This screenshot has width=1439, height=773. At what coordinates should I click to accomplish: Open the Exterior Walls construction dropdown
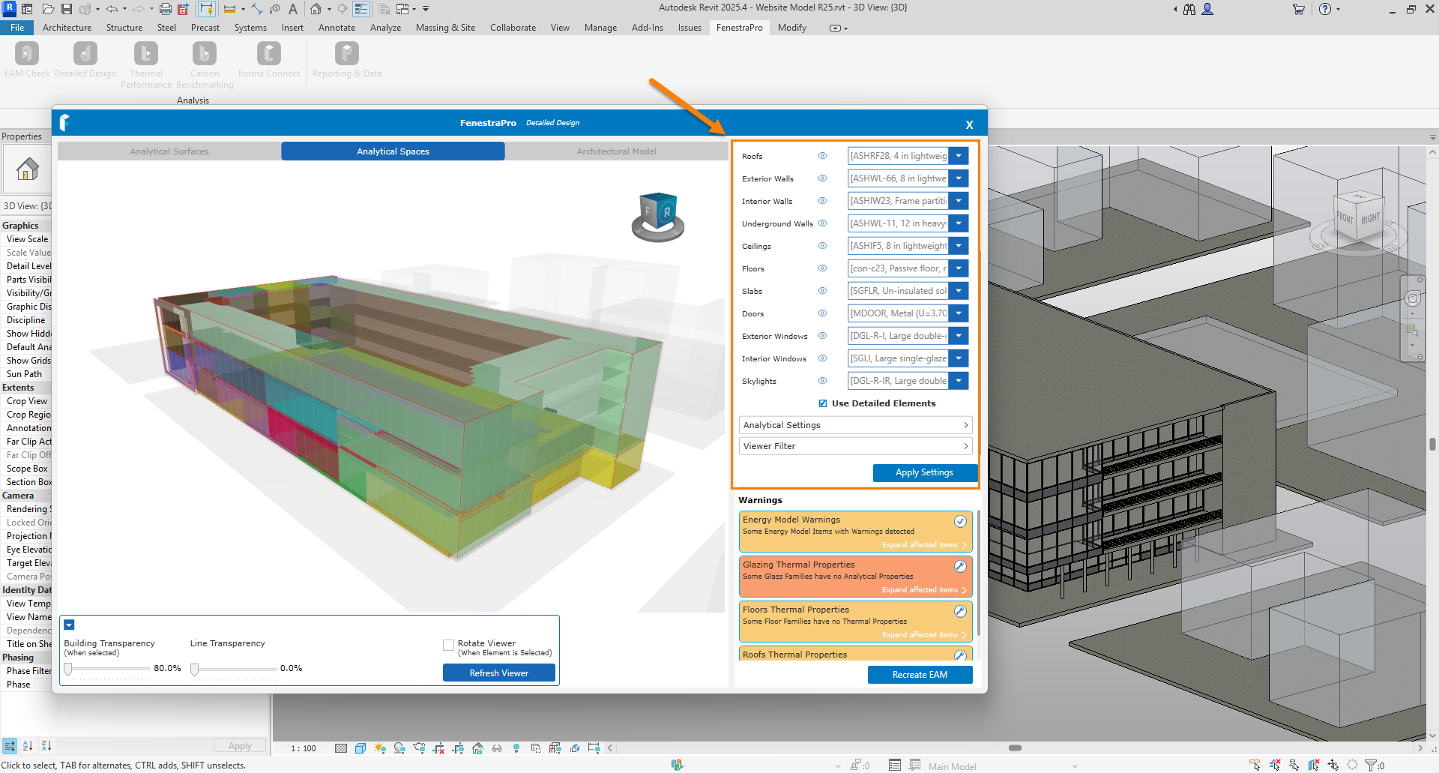coord(959,178)
